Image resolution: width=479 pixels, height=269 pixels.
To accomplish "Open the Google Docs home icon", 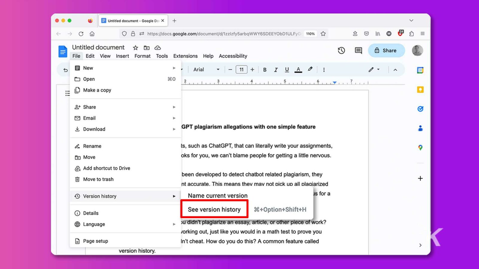I will 63,51.
